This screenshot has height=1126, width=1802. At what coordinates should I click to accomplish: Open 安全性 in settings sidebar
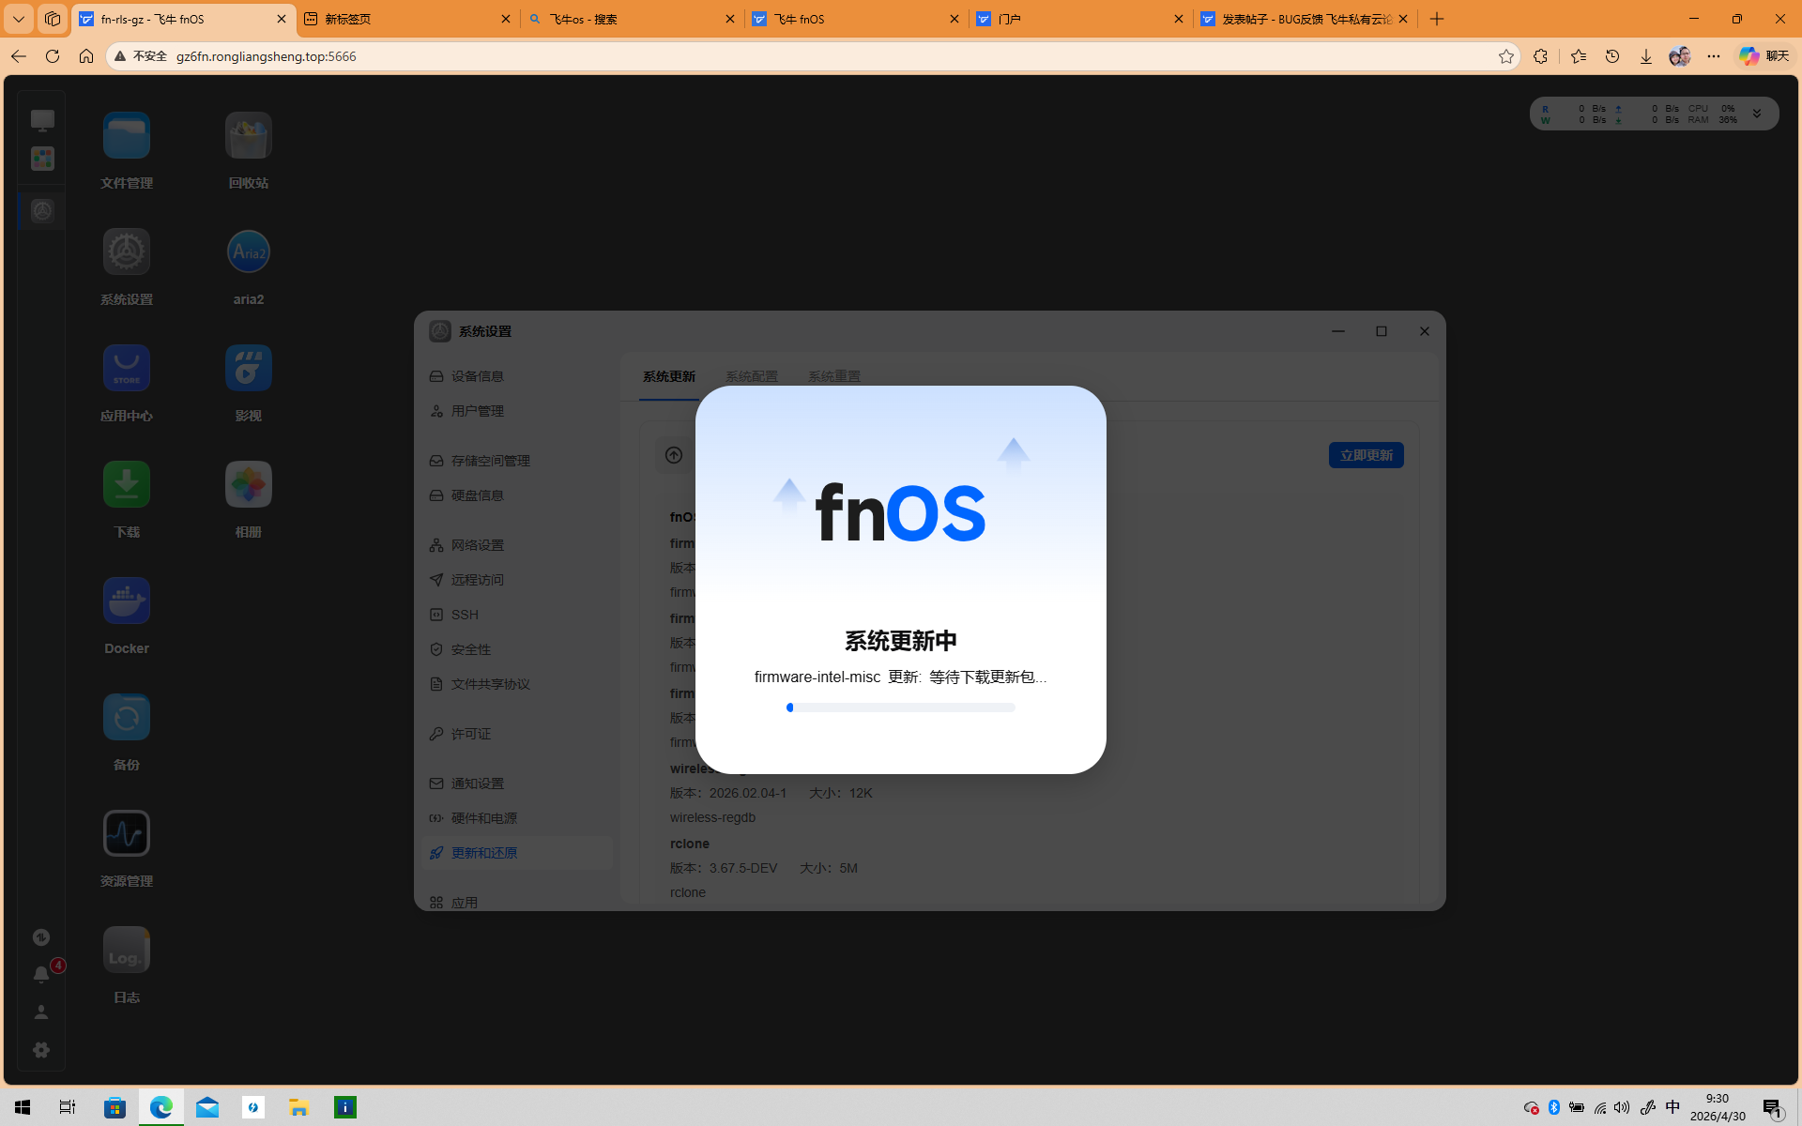516,649
